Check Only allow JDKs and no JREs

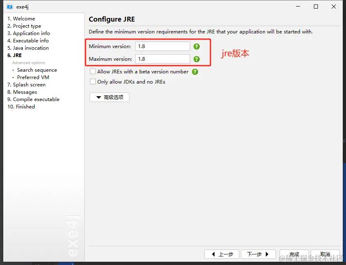(93, 82)
